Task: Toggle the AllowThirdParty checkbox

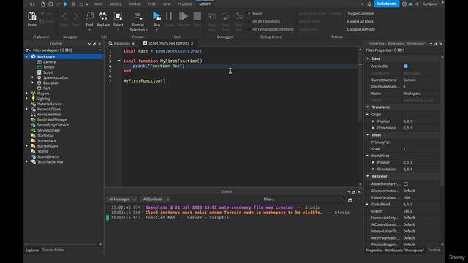Action: click(x=406, y=184)
